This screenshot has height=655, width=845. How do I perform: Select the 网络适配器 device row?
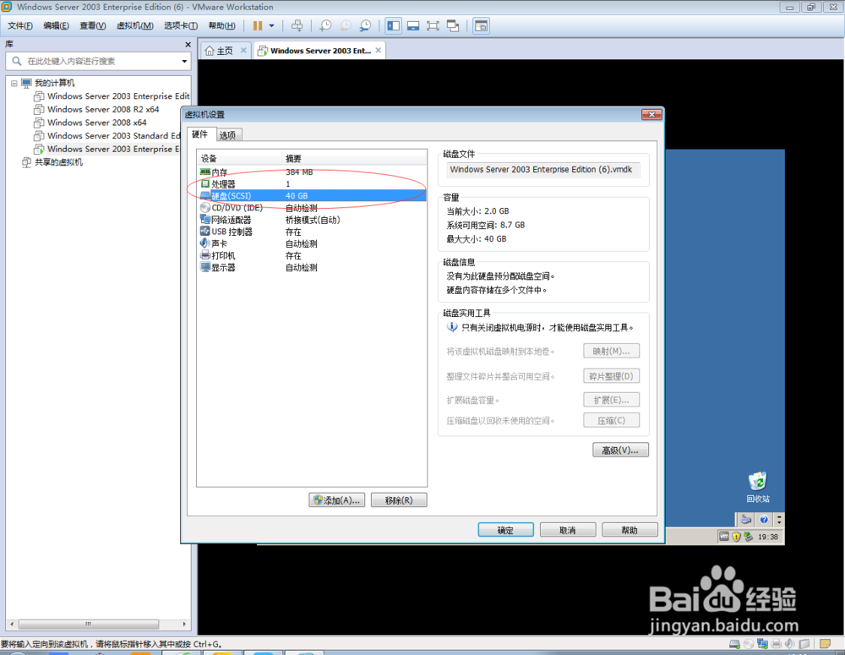click(x=312, y=220)
